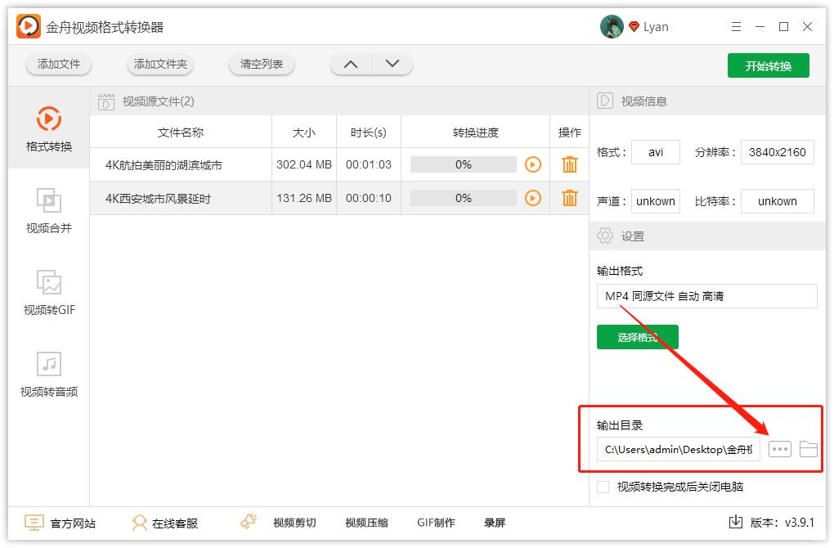Open the 视频转GIF tool
834x548 pixels.
click(x=48, y=293)
